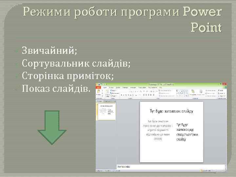
Task: Switch to Slide Sorter view in the status bar
Action: pos(203,171)
